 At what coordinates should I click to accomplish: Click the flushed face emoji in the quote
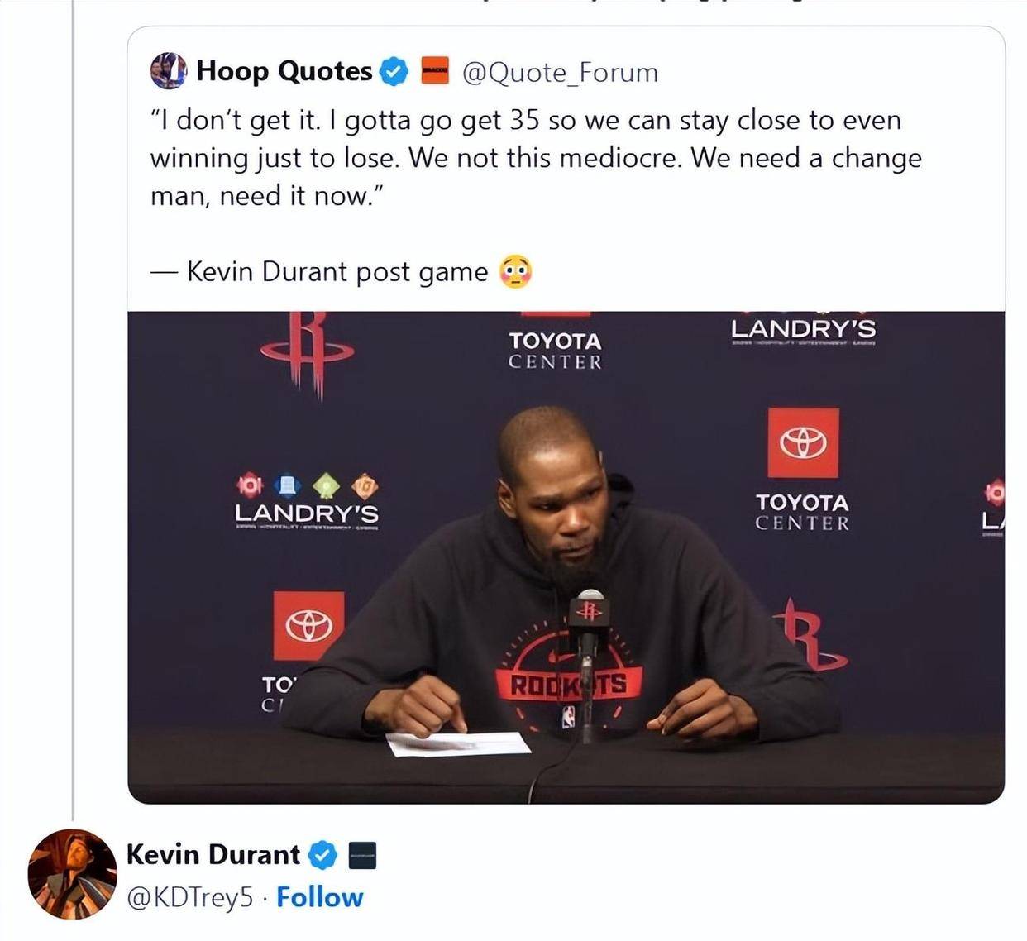coord(515,271)
